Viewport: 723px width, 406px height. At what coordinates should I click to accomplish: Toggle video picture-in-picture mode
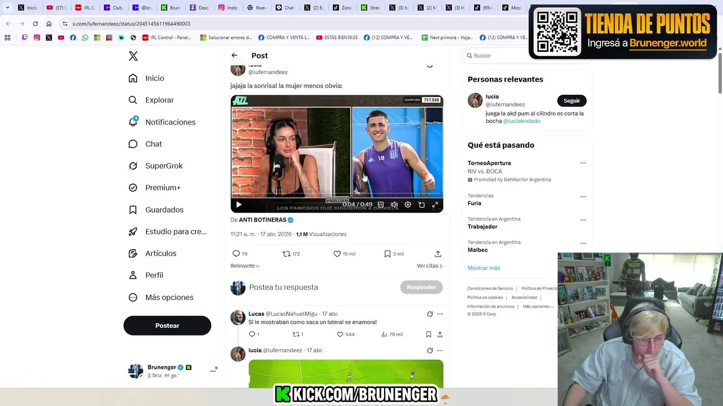tap(421, 205)
